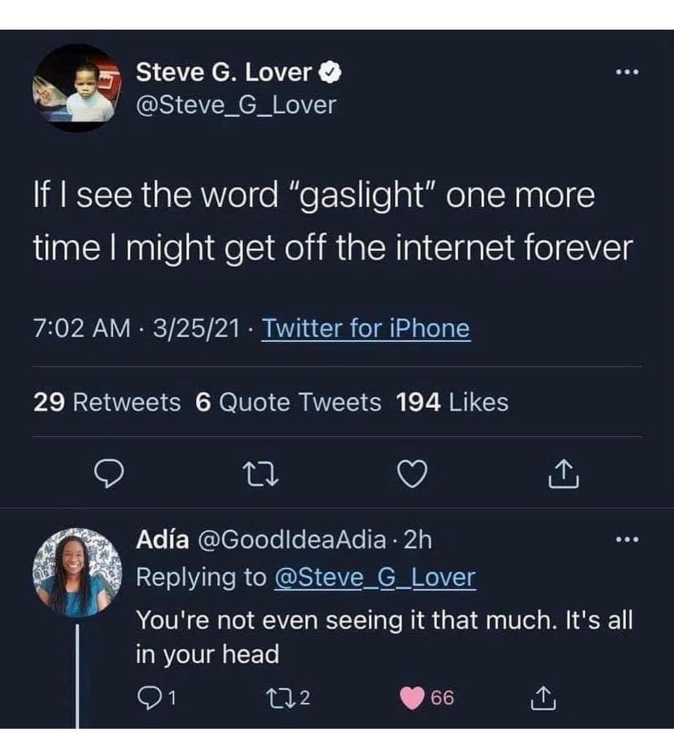Open the @Steve_G_Lover mention link in reply
674x755 pixels.
(x=374, y=577)
